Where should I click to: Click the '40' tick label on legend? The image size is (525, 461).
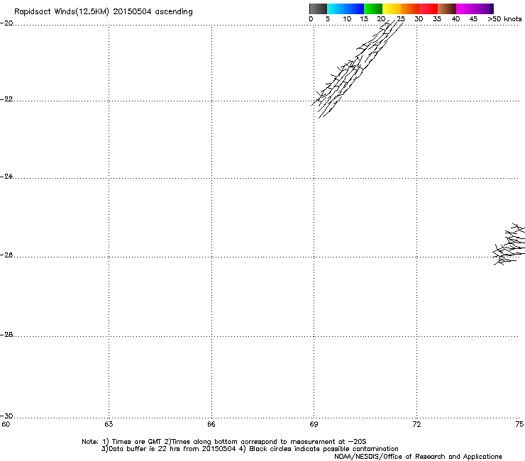455,19
